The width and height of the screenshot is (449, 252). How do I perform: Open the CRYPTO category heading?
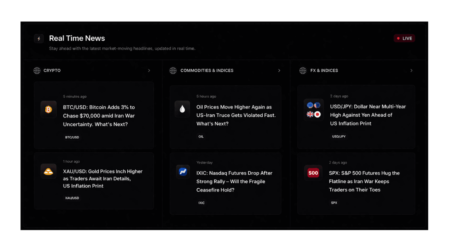coord(52,70)
